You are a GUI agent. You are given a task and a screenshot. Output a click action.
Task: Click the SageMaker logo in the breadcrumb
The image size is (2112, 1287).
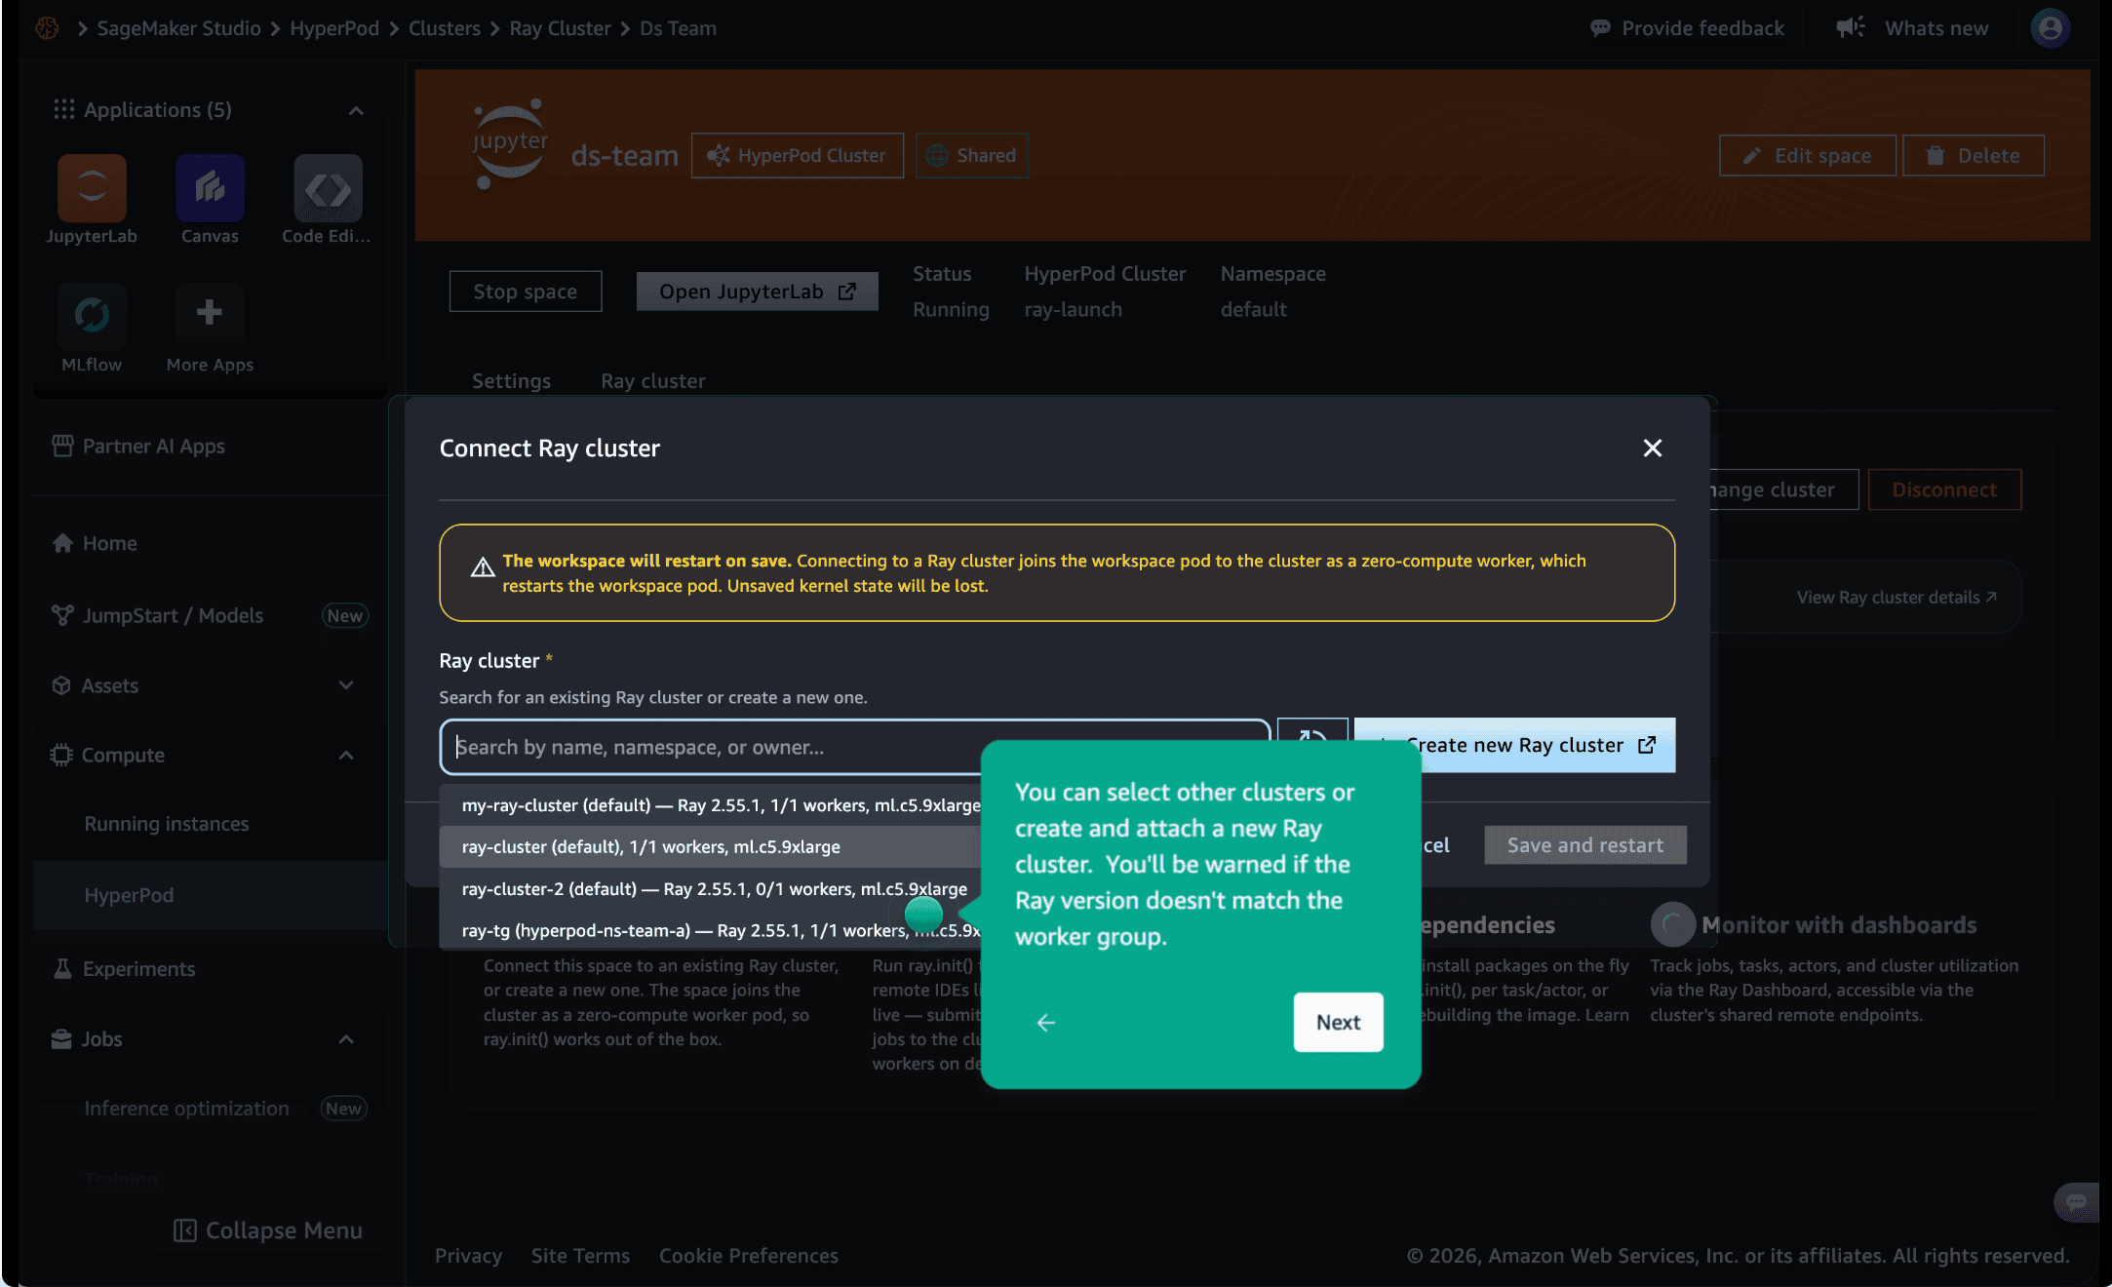tap(47, 28)
